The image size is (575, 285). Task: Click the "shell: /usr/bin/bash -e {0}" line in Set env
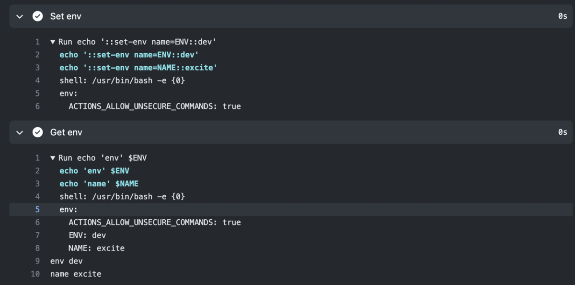(122, 80)
